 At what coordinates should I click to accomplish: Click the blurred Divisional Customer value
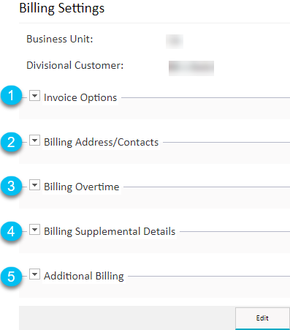[191, 68]
